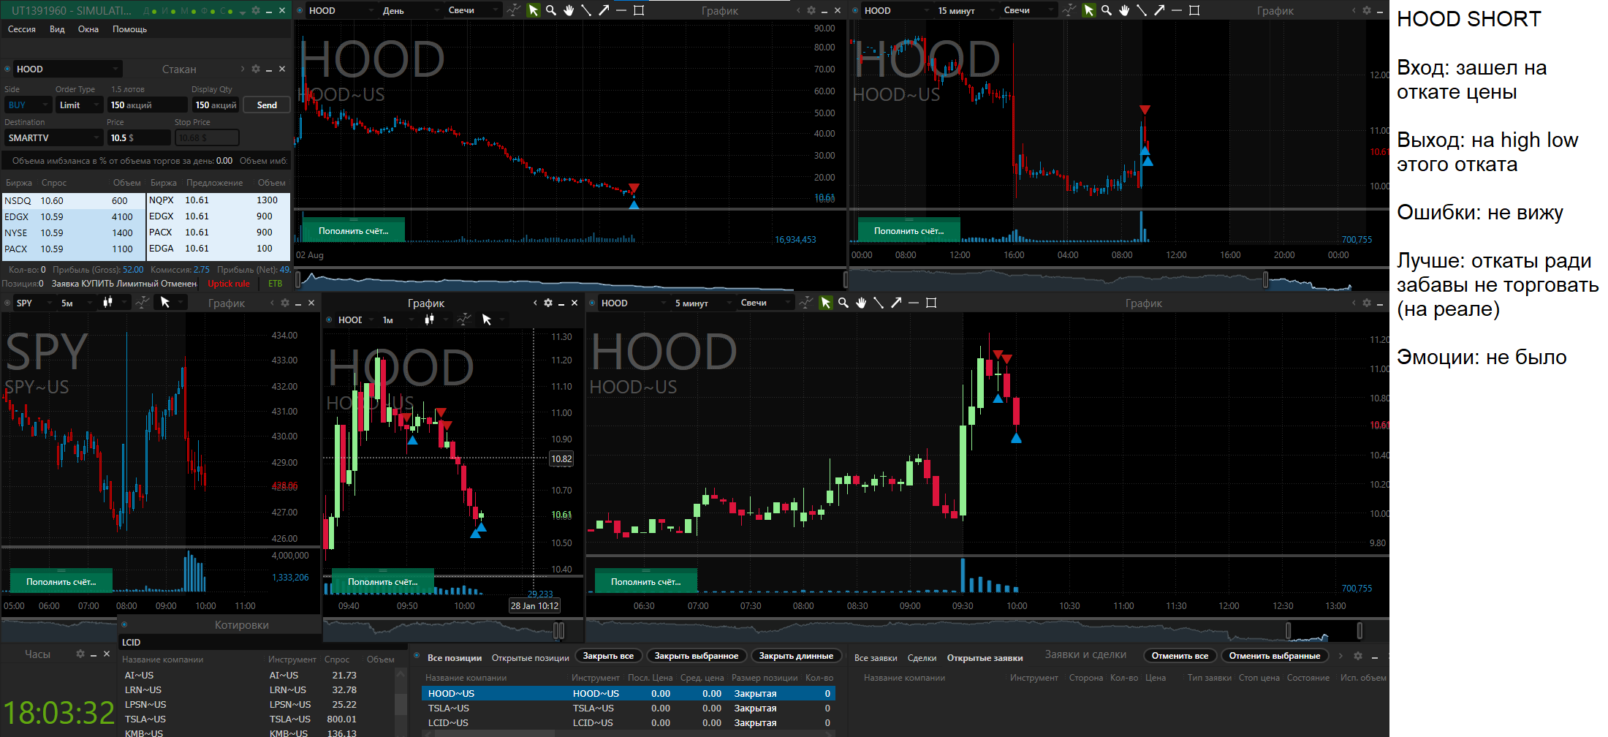The image size is (1608, 737).
Task: Choose horizontal line tool in HOOD daily chart
Action: (x=621, y=10)
